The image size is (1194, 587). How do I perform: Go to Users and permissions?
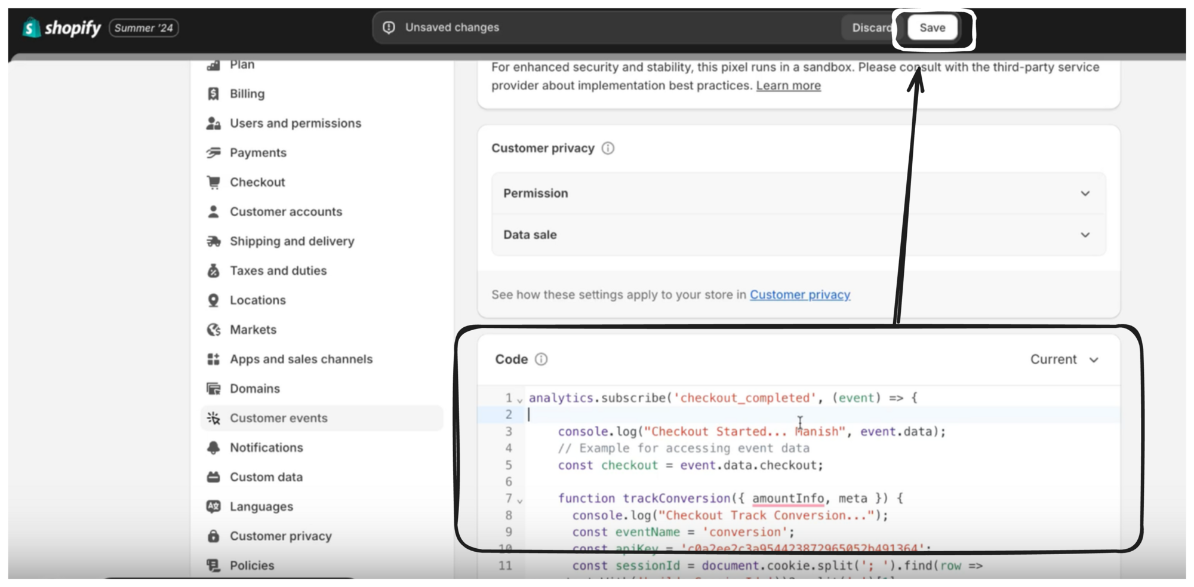pyautogui.click(x=296, y=123)
